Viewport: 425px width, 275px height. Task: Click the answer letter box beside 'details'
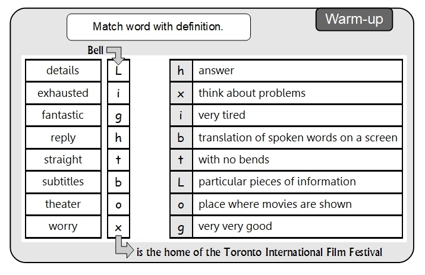click(x=118, y=71)
